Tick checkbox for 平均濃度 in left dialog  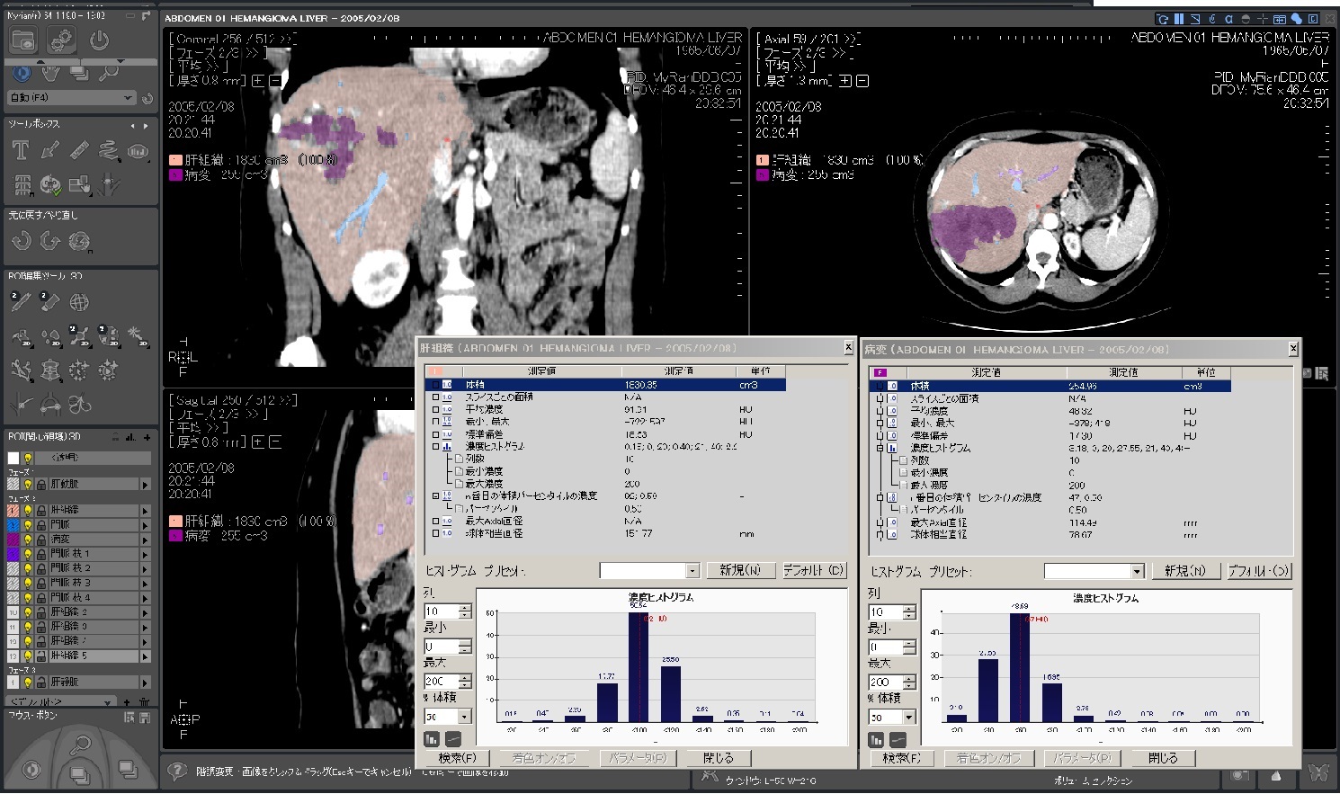[x=436, y=409]
